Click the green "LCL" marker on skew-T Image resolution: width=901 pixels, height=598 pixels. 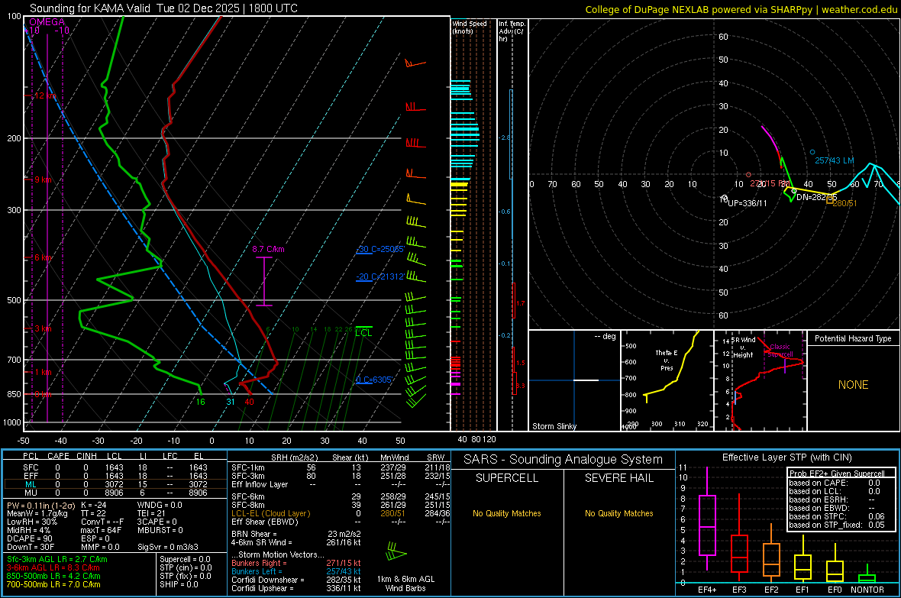[363, 333]
